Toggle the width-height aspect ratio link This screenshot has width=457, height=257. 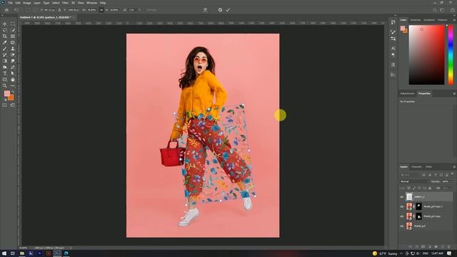[101, 10]
